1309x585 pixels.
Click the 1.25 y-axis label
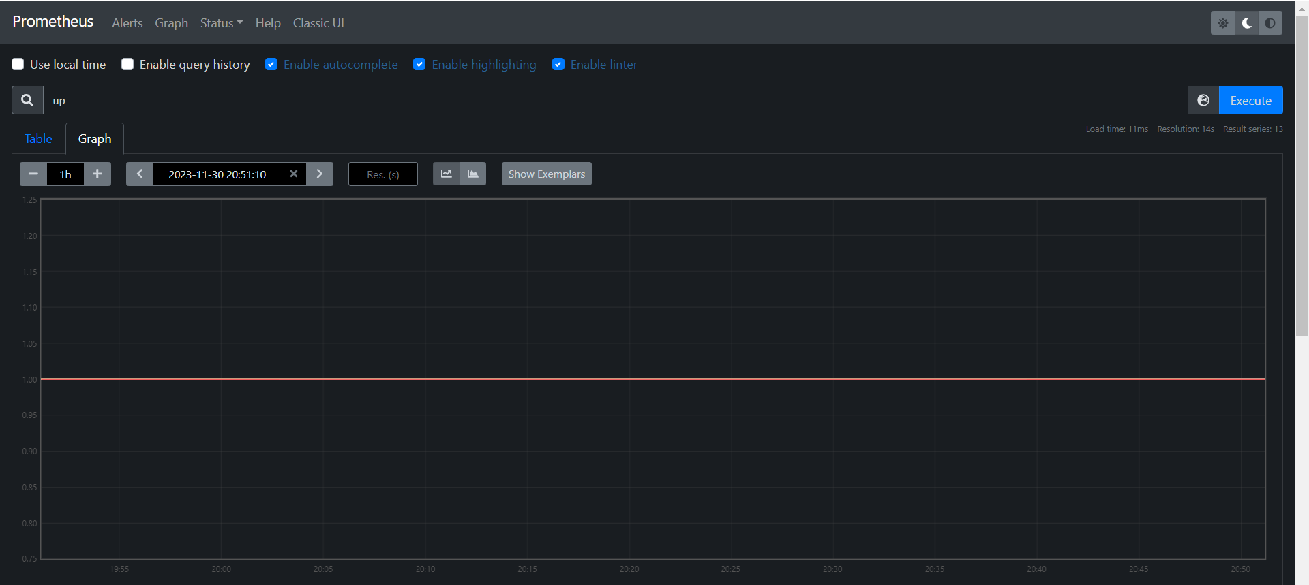(x=29, y=200)
